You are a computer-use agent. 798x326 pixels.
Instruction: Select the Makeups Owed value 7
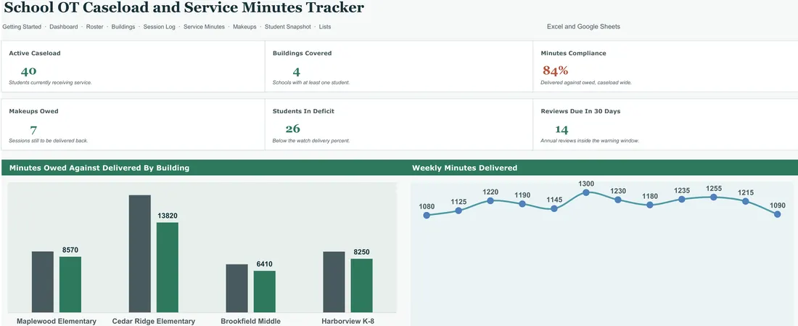[33, 130]
